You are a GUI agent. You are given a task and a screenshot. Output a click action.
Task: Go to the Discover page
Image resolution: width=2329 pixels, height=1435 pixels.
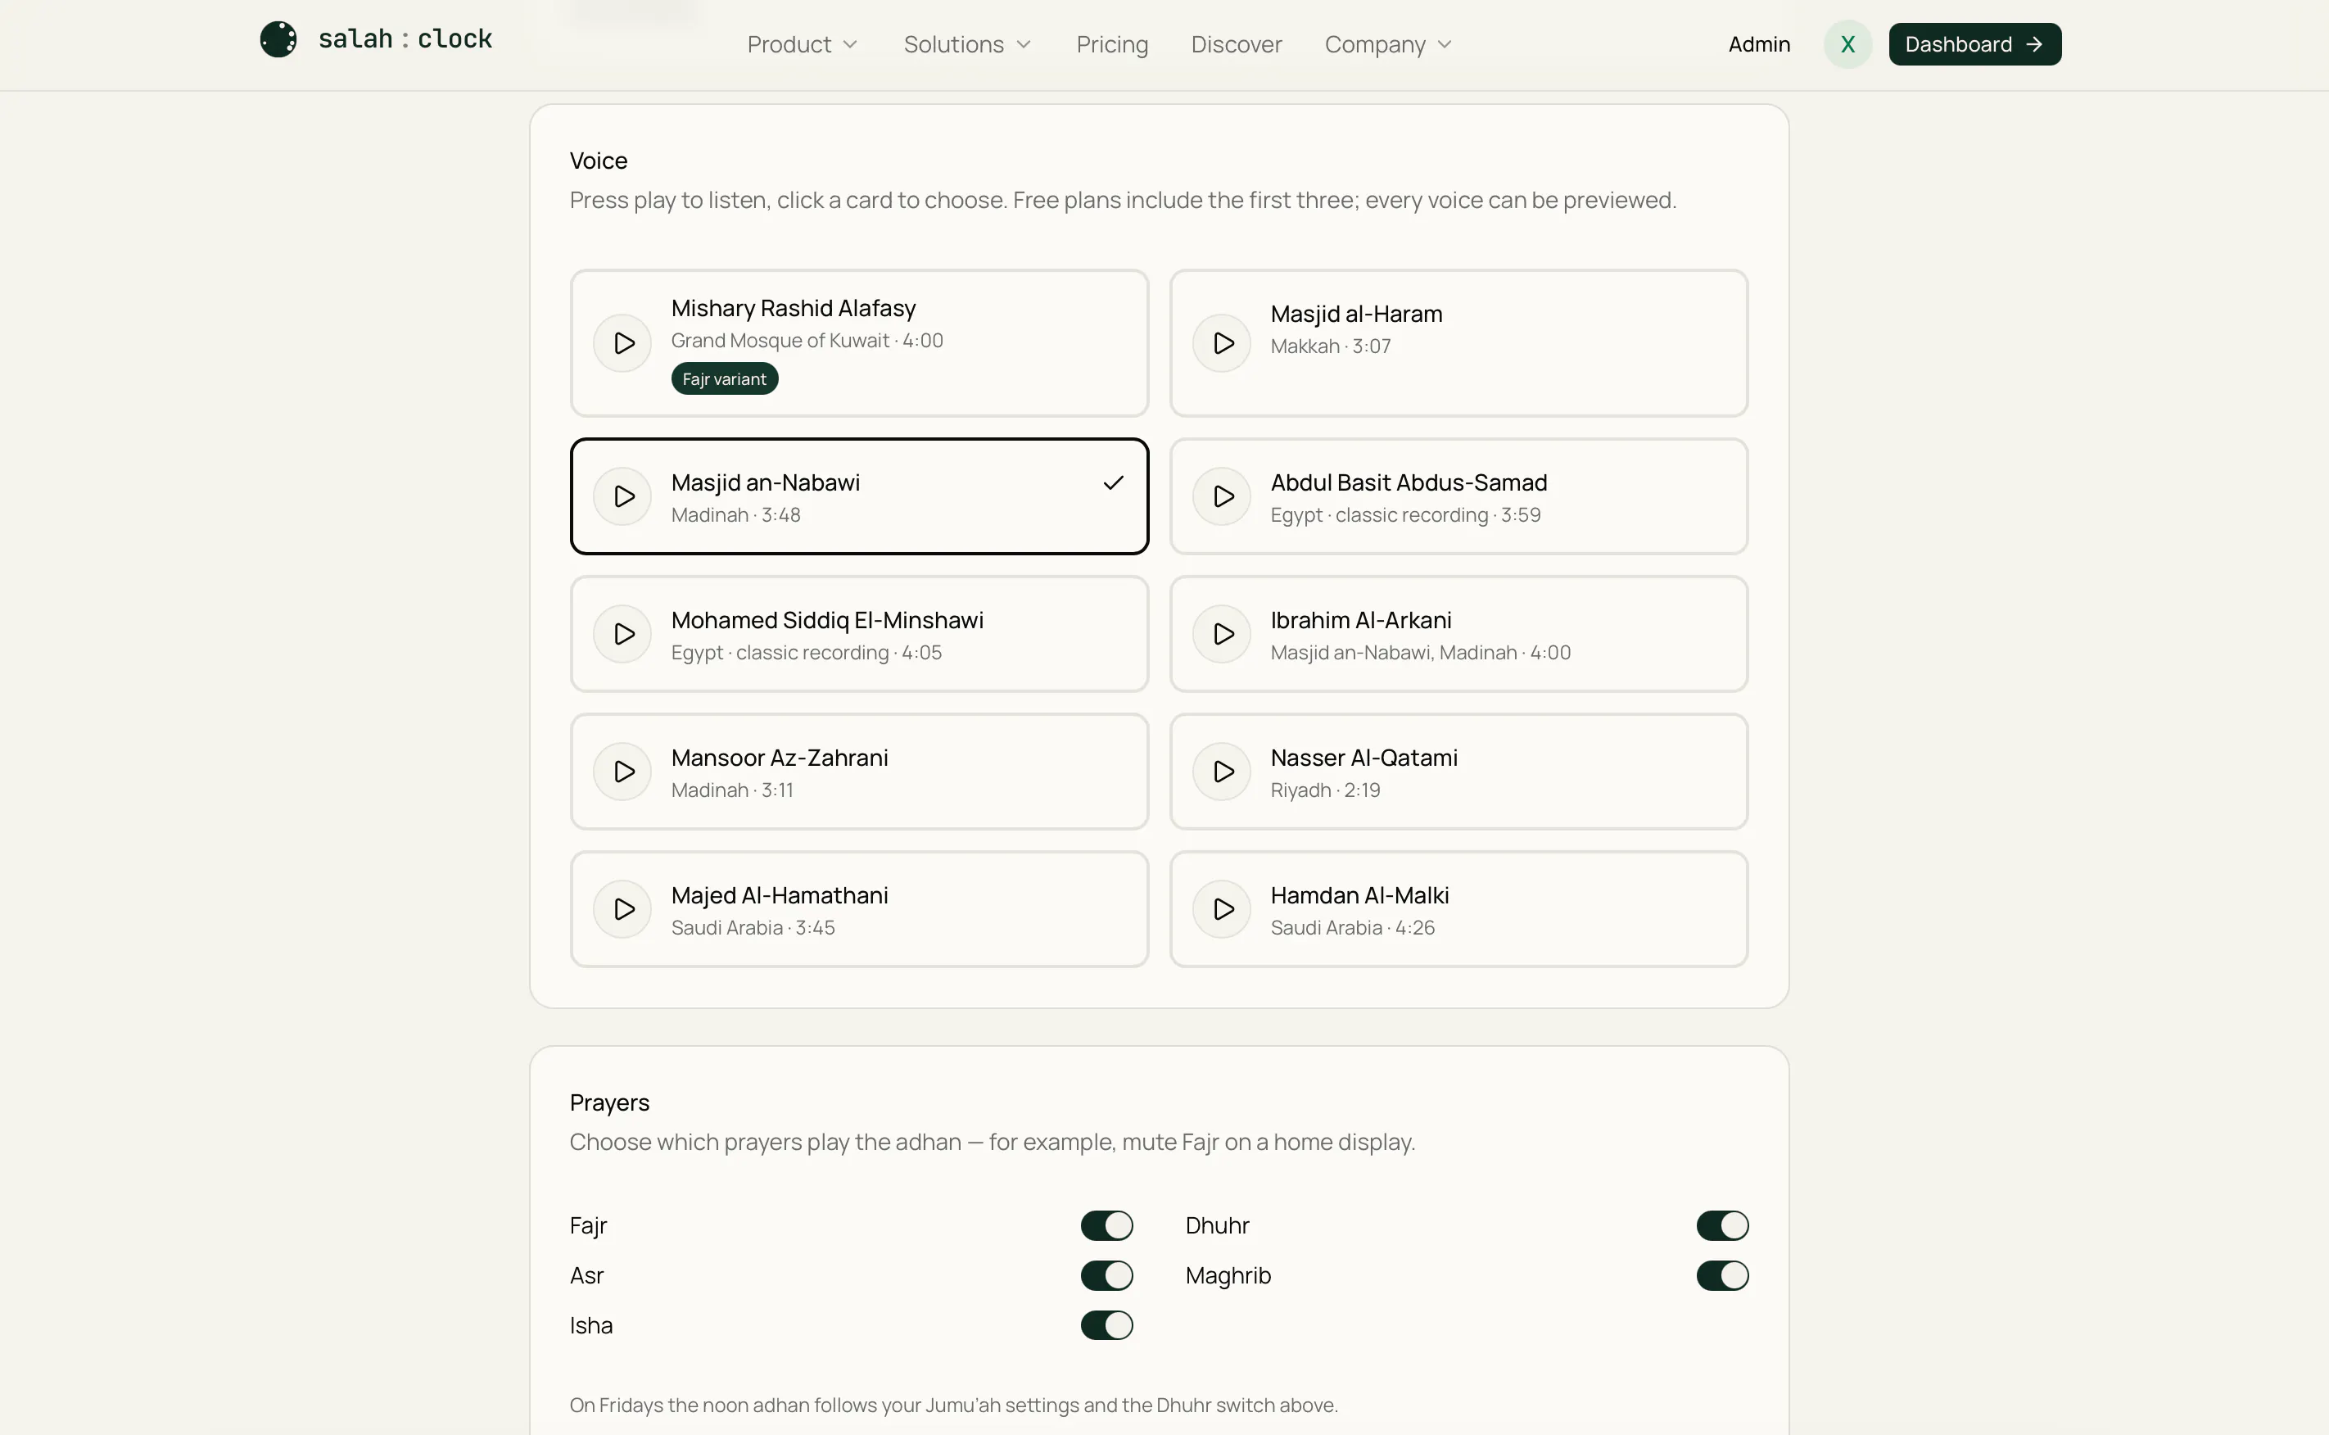click(1236, 44)
